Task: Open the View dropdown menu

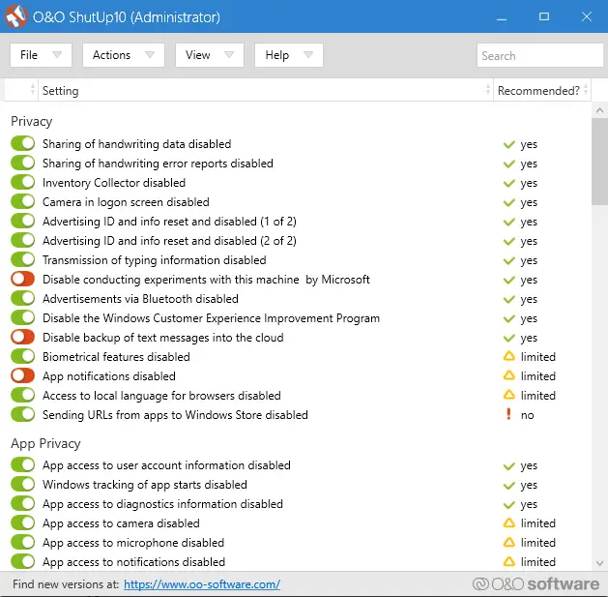Action: [209, 55]
